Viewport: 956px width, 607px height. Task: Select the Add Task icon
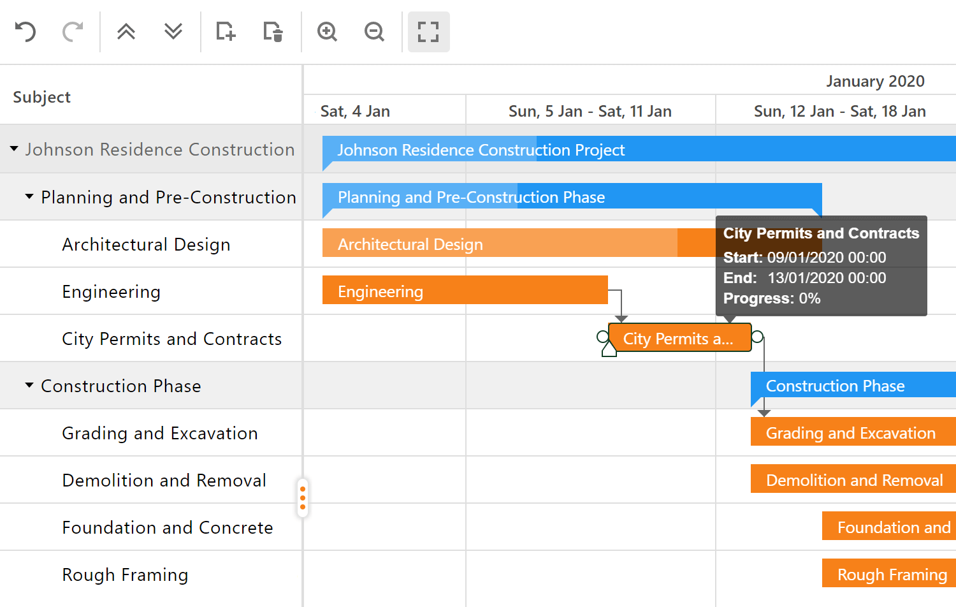click(225, 32)
